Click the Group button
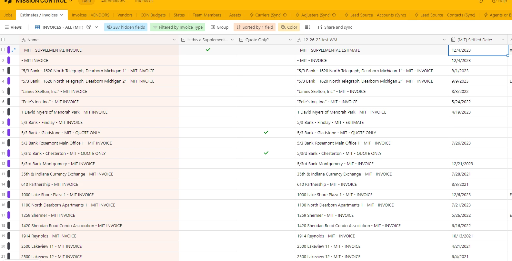The width and height of the screenshot is (512, 261). pyautogui.click(x=219, y=27)
